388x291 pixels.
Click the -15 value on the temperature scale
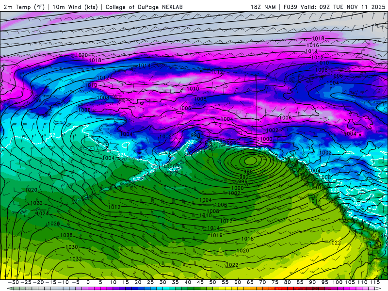[50, 282]
